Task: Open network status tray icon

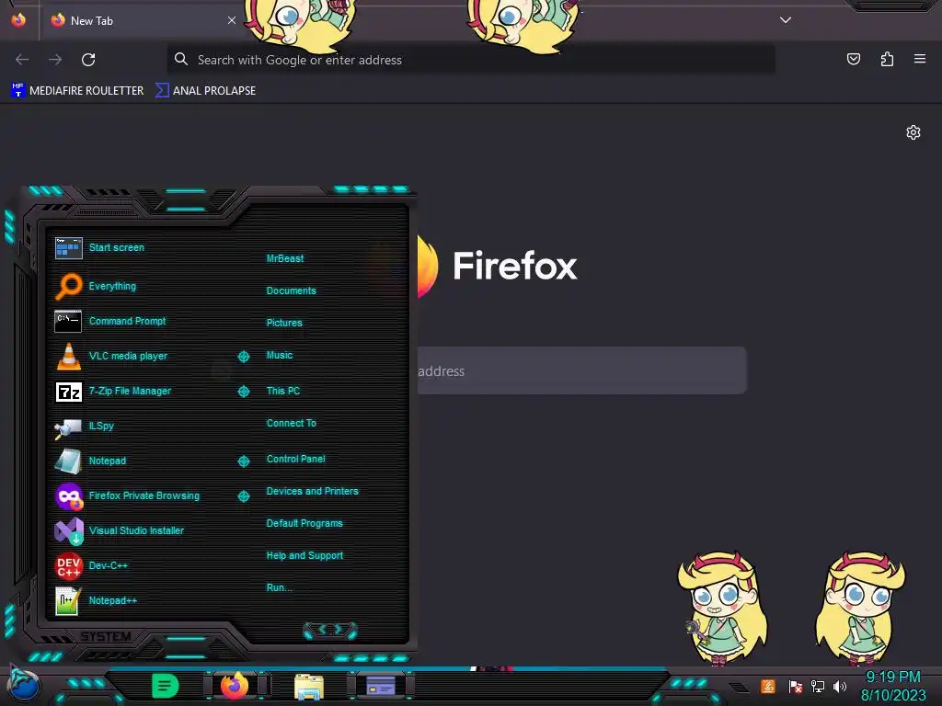Action: pyautogui.click(x=818, y=686)
